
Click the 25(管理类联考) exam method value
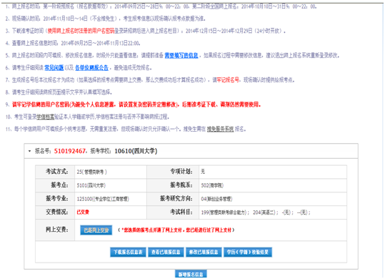(x=92, y=172)
